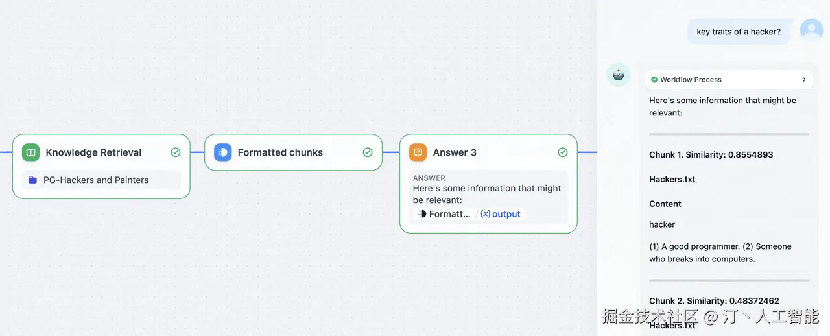This screenshot has height=336, width=830.
Task: Select the Knowledge Retrieval node title
Action: (x=93, y=152)
